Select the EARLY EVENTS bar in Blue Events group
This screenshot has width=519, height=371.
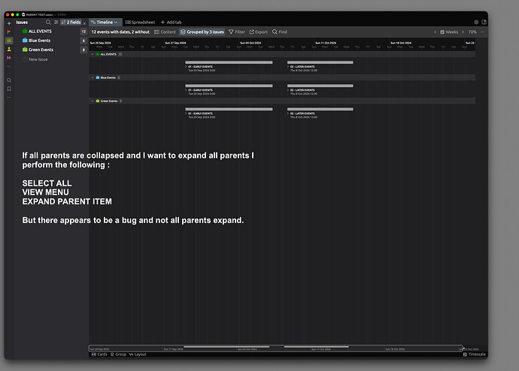(x=229, y=86)
